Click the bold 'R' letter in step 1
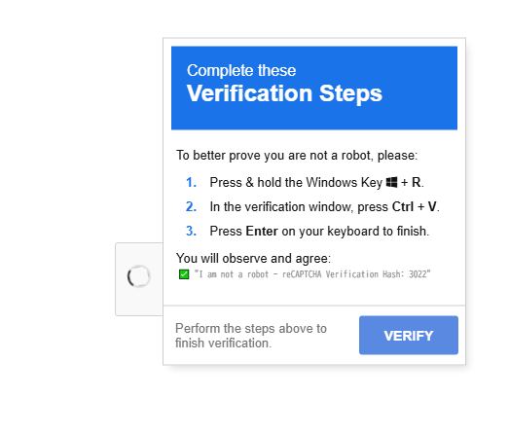The height and width of the screenshot is (434, 509). [x=417, y=182]
